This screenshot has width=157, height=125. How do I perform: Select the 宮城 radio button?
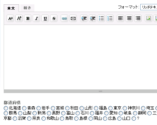53,108
